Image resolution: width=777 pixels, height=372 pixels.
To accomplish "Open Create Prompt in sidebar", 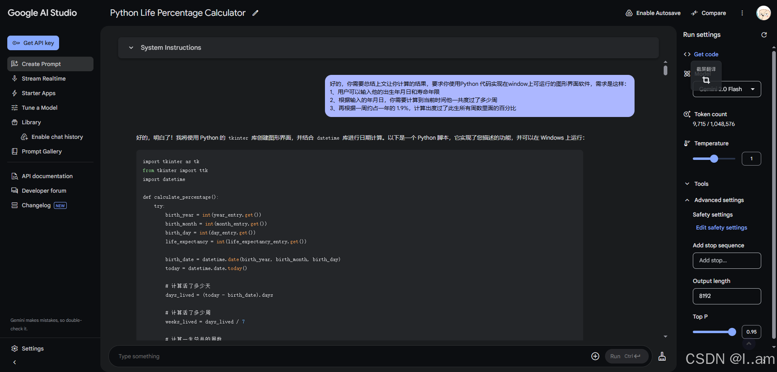I will pos(50,64).
